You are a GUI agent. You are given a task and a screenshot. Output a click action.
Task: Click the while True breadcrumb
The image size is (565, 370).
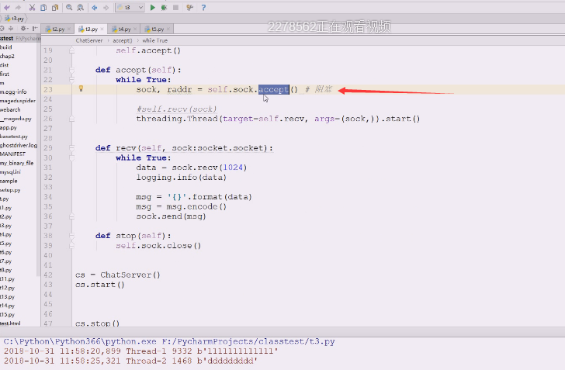click(155, 40)
